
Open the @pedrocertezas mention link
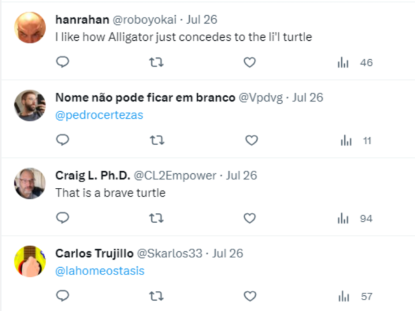tap(99, 115)
